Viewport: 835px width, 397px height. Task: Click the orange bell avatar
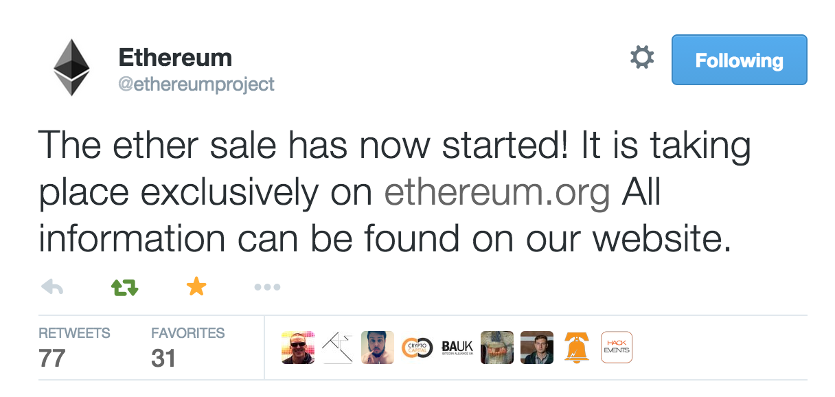coord(577,348)
